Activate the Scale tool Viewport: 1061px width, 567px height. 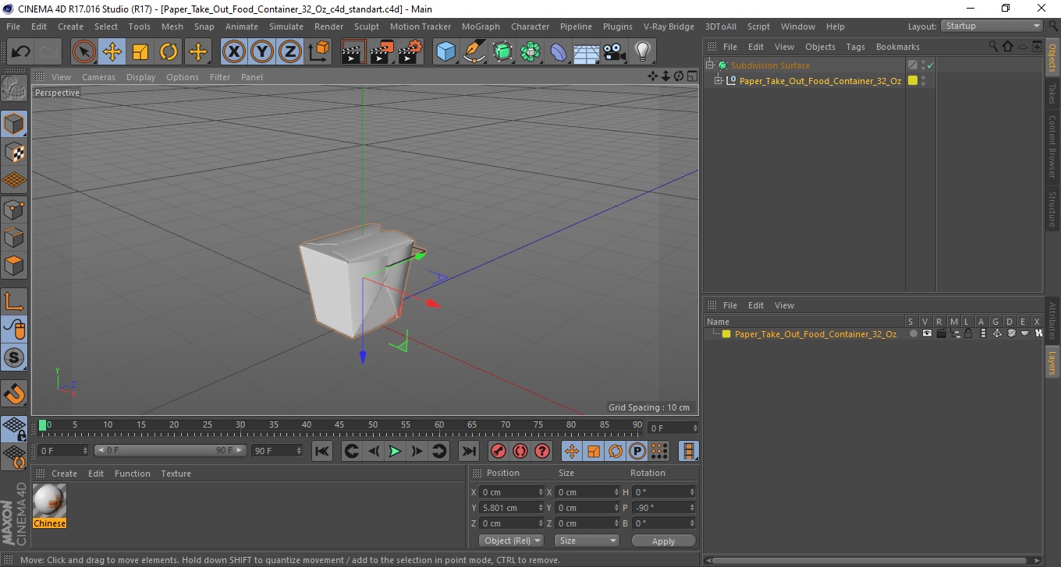tap(140, 52)
